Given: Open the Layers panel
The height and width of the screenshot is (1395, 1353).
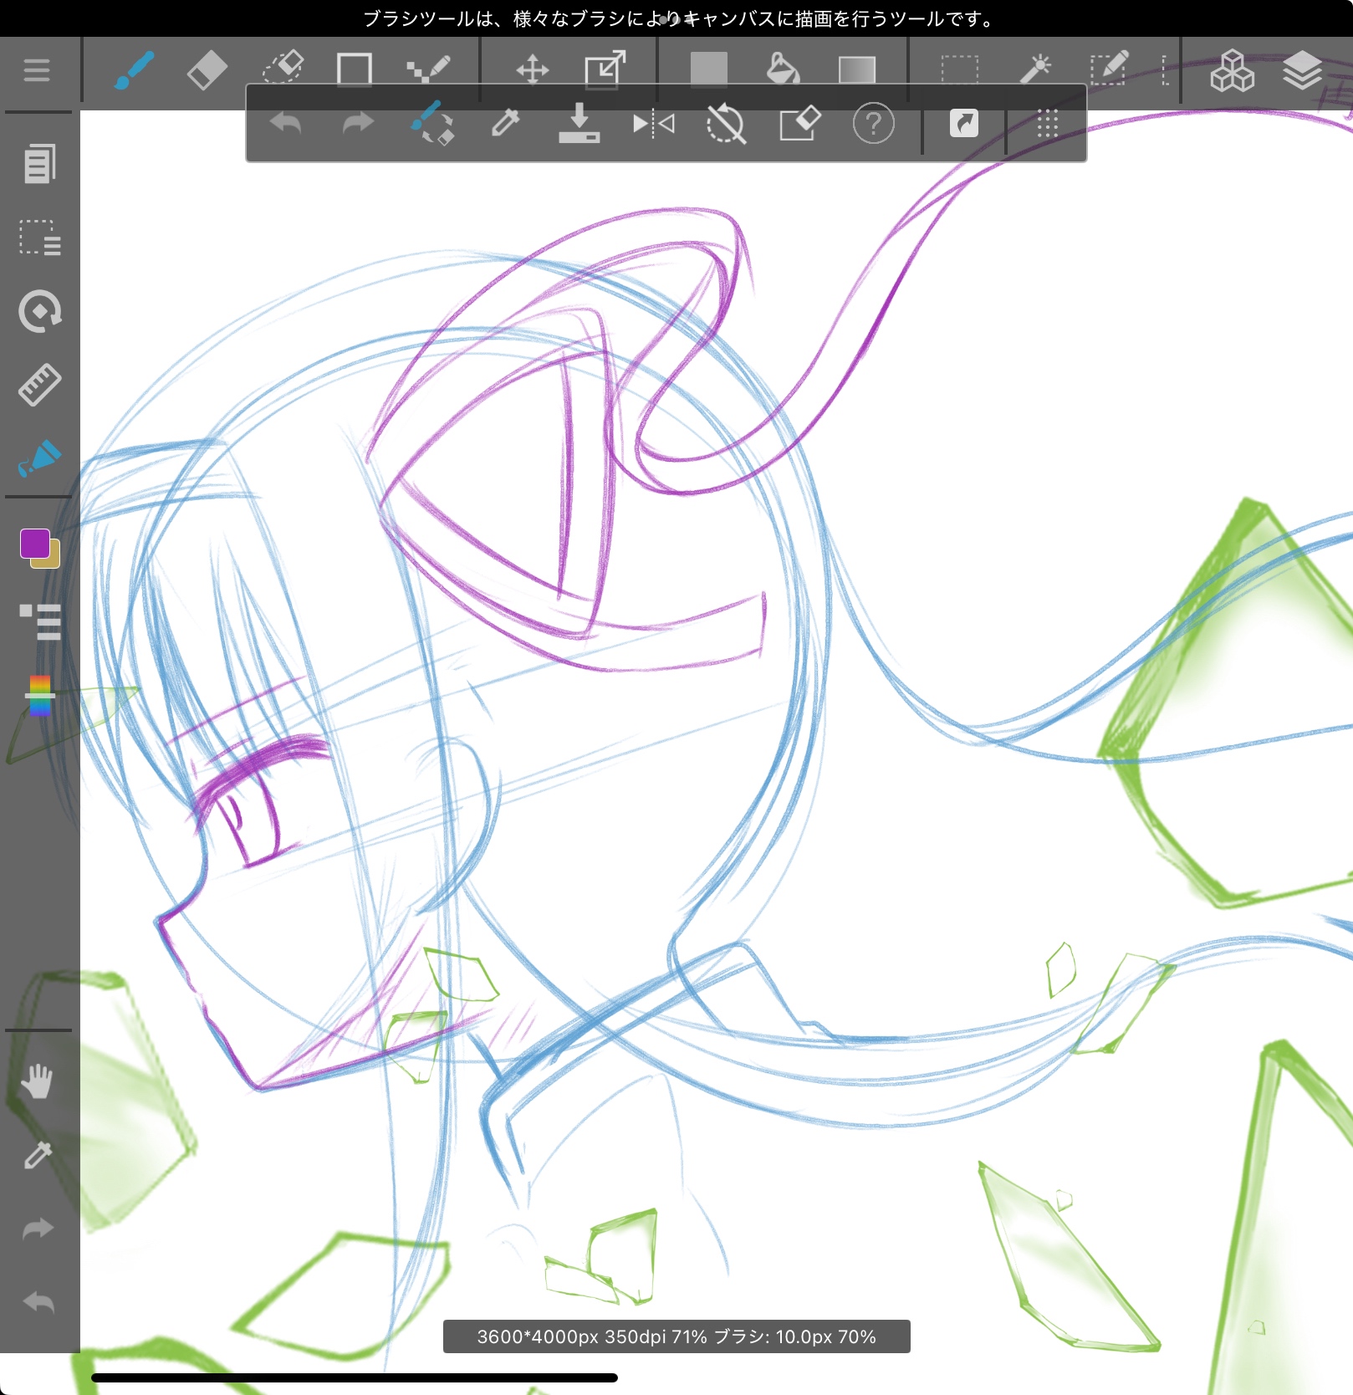Looking at the screenshot, I should coord(1302,70).
